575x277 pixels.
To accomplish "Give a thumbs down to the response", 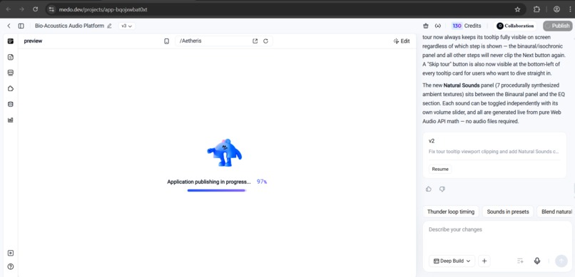I will (x=442, y=189).
